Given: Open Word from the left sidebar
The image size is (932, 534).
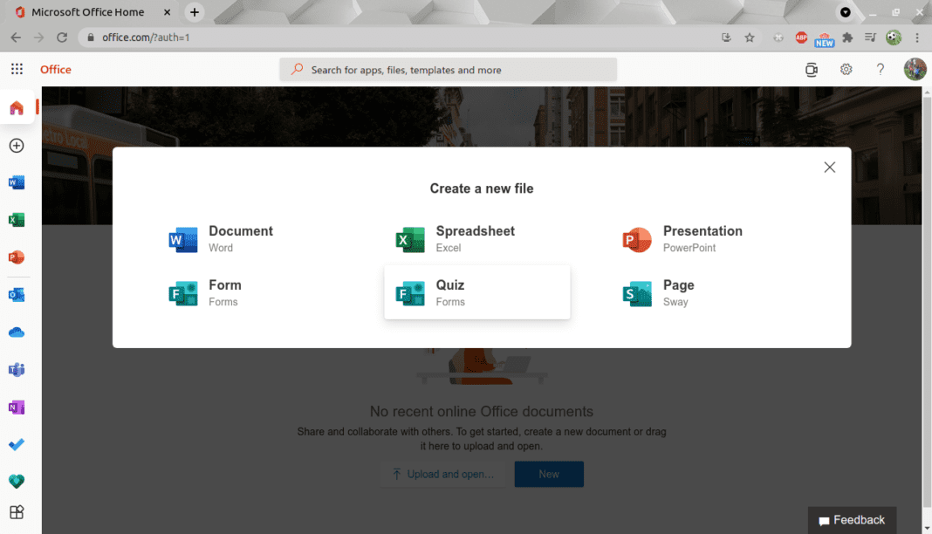Looking at the screenshot, I should click(16, 182).
